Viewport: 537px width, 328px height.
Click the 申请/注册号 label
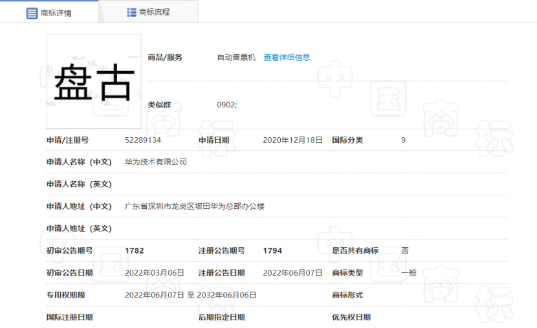point(67,140)
